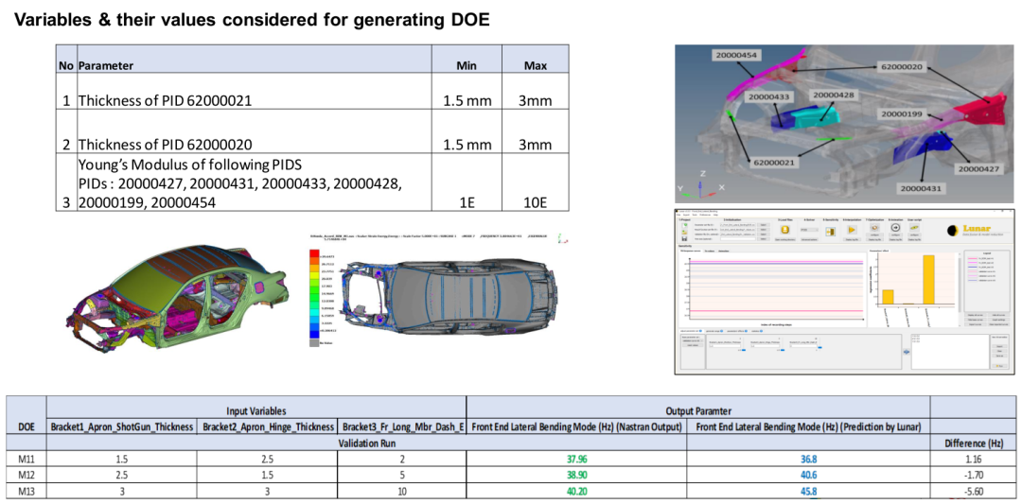Click the Parameters' effect chart tab
Screen dimensions: 1022x504
[x=879, y=251]
